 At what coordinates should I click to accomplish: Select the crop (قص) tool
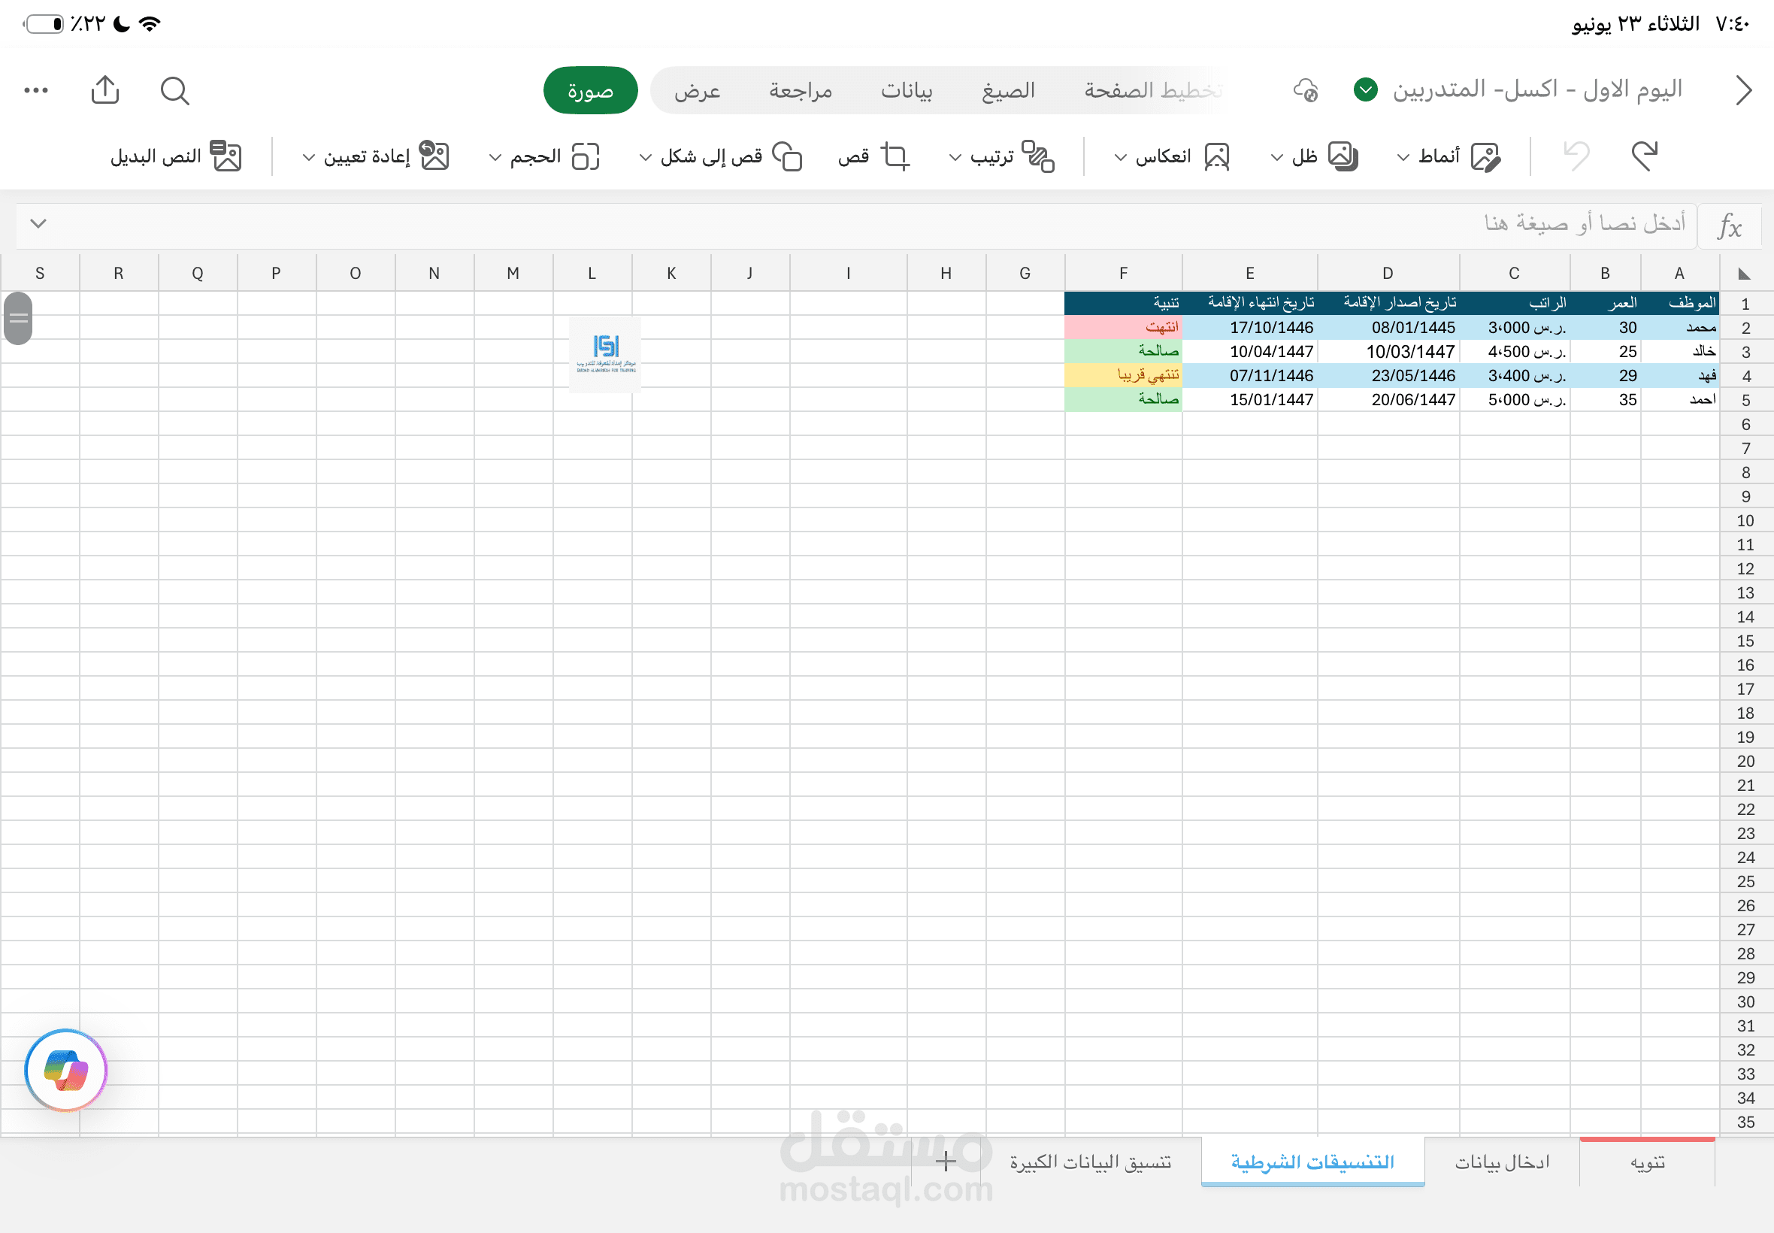pyautogui.click(x=874, y=156)
